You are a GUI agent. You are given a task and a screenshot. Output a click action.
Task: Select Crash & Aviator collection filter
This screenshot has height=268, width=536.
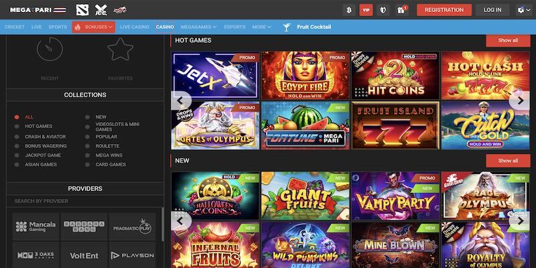point(45,137)
